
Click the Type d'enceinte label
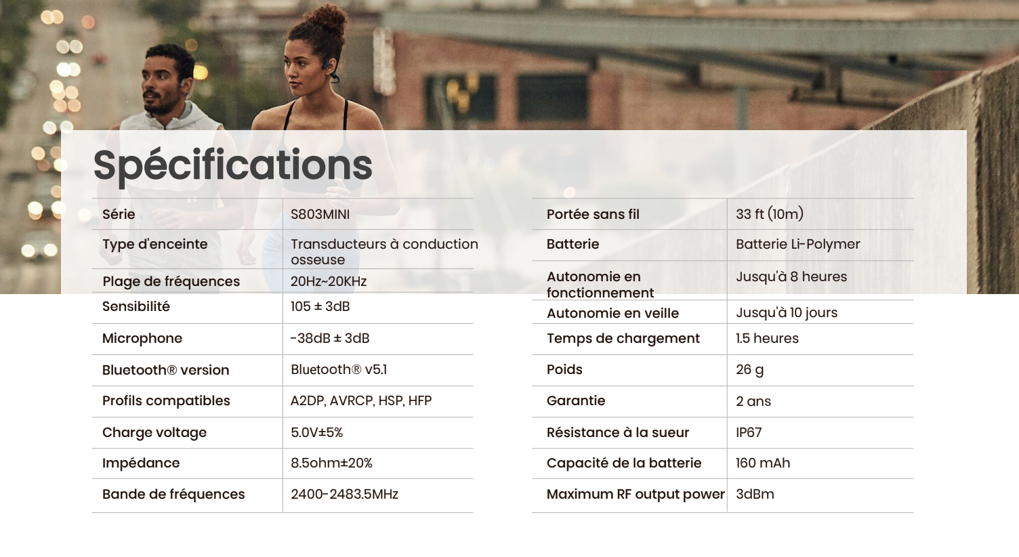155,244
